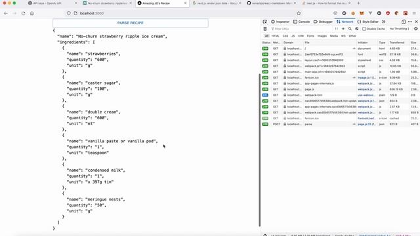Filter network requests by WS

pos(343,36)
